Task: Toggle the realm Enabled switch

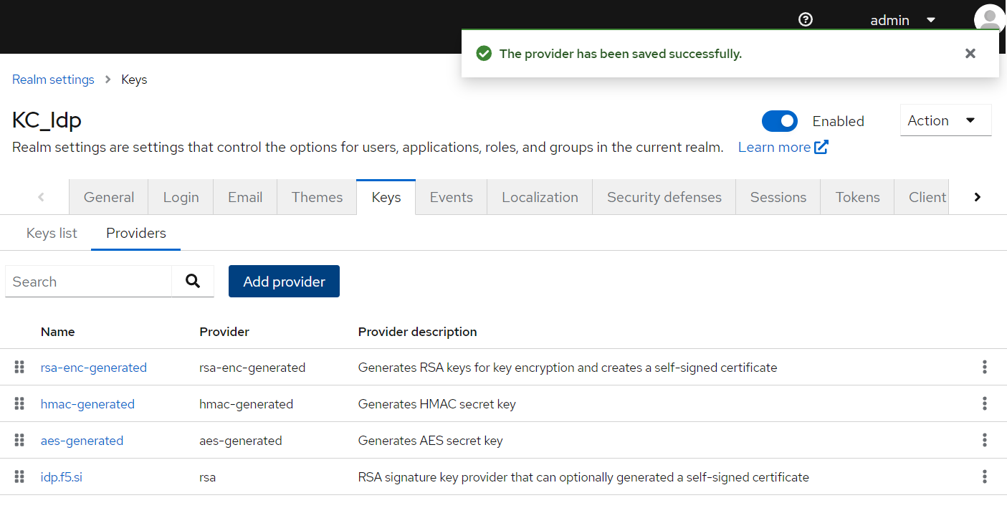Action: click(x=780, y=121)
